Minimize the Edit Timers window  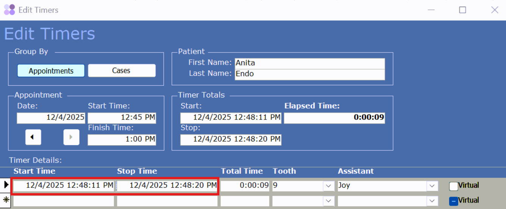pos(430,10)
